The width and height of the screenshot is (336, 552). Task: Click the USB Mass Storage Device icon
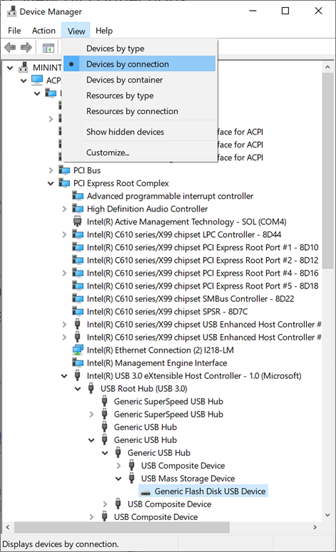pyautogui.click(x=132, y=478)
